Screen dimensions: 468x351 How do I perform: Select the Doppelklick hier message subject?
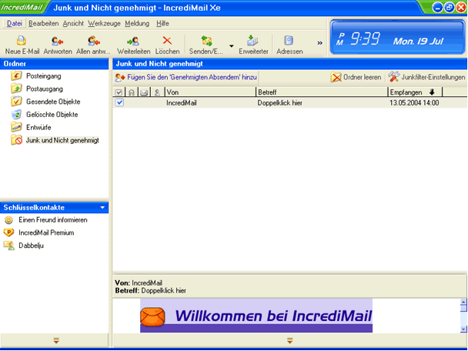(280, 103)
